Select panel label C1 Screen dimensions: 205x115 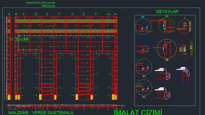point(25,47)
